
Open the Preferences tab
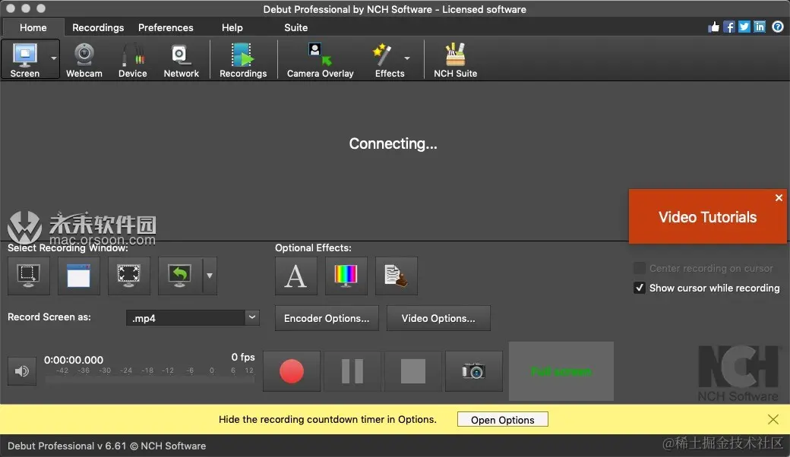point(166,27)
